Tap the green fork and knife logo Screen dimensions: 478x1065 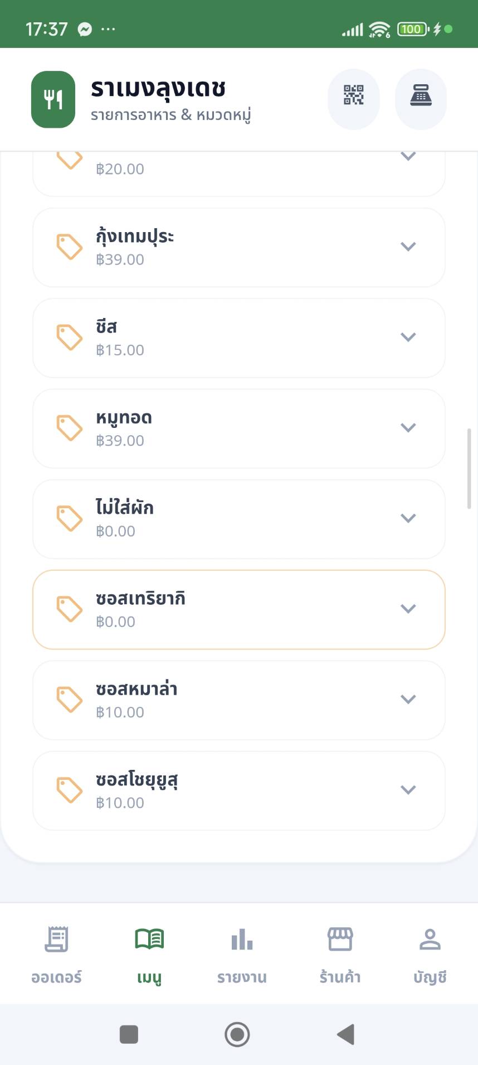tap(53, 99)
